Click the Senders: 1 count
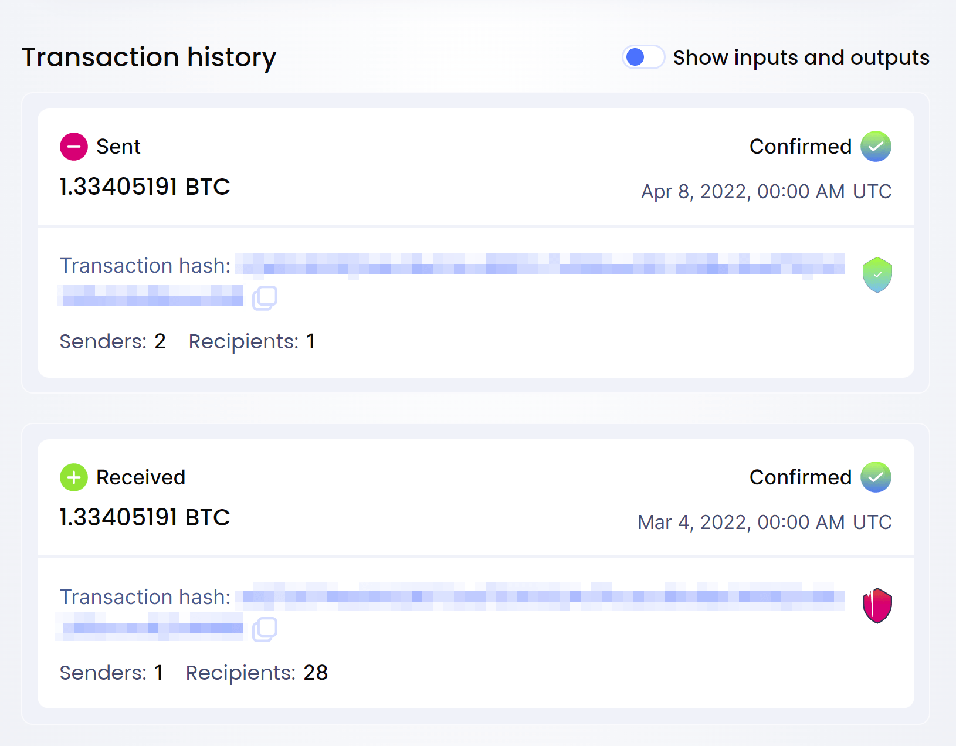The image size is (956, 746). [111, 673]
